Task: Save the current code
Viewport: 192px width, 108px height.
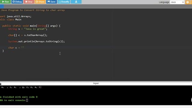Action: tap(51, 2)
